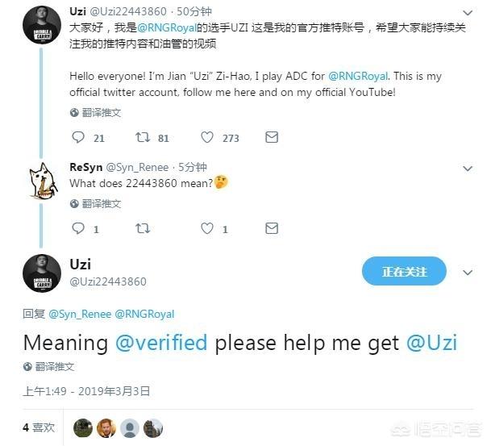The image size is (491, 446).
Task: Open the @verified mention link
Action: pos(161,343)
